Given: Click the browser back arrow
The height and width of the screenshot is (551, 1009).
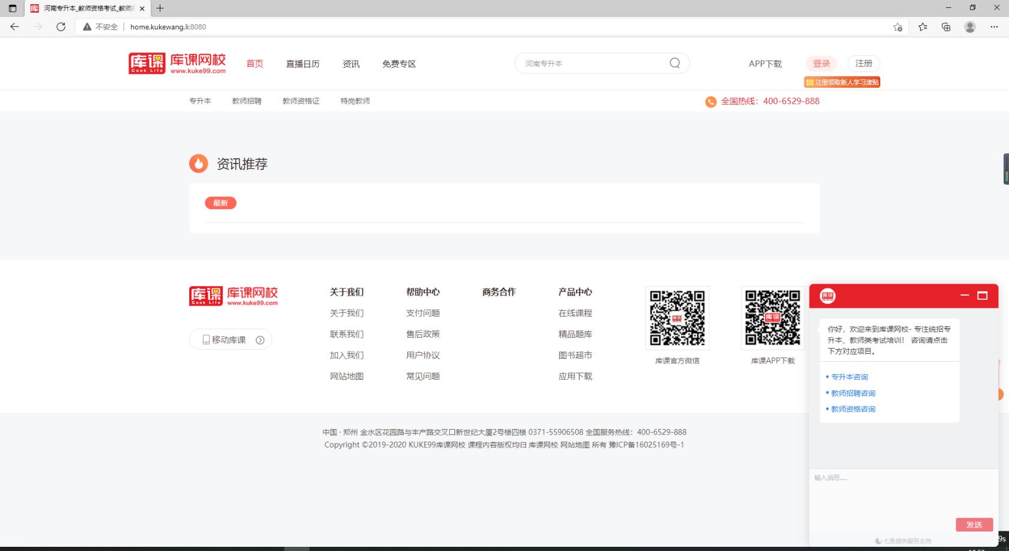Looking at the screenshot, I should click(x=14, y=26).
